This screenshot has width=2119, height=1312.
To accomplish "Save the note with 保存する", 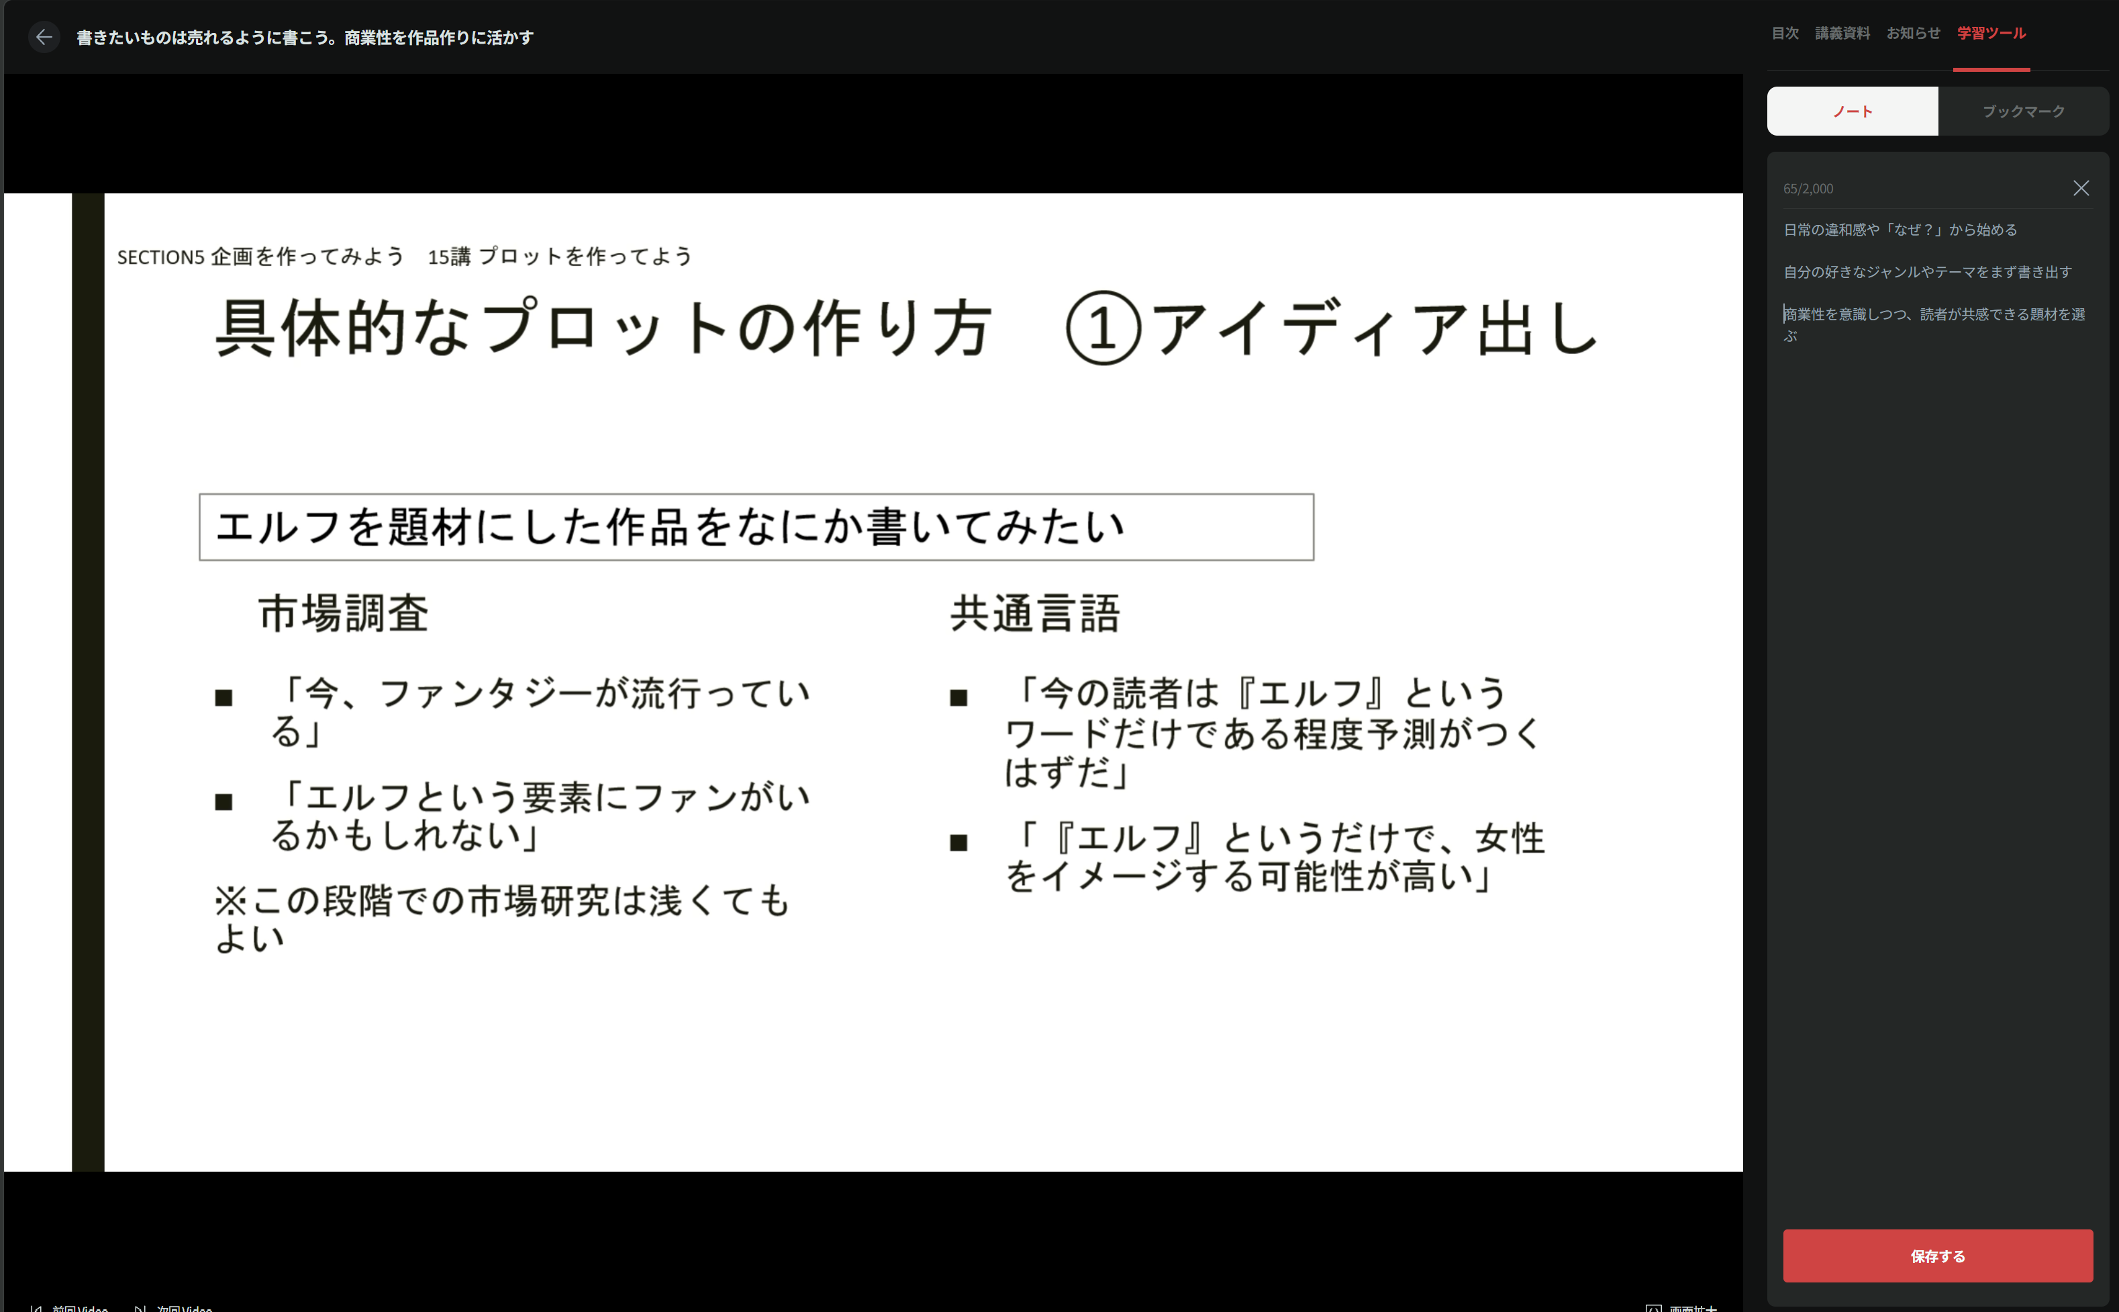I will click(1937, 1256).
